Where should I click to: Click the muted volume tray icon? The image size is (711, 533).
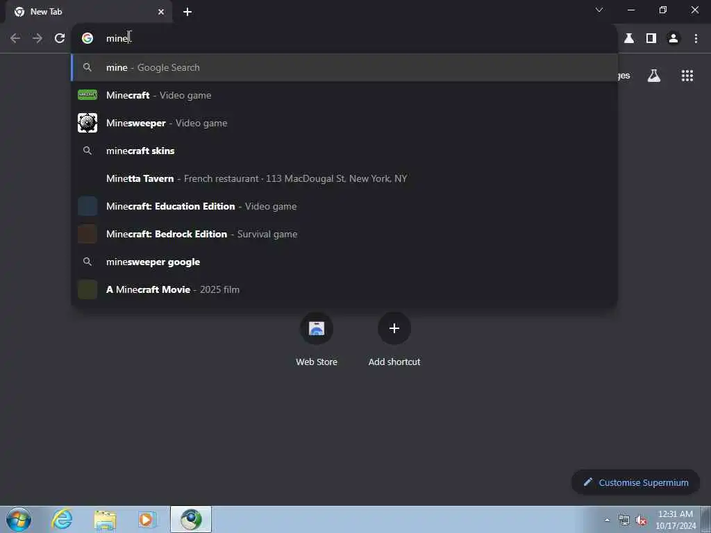[x=641, y=521]
